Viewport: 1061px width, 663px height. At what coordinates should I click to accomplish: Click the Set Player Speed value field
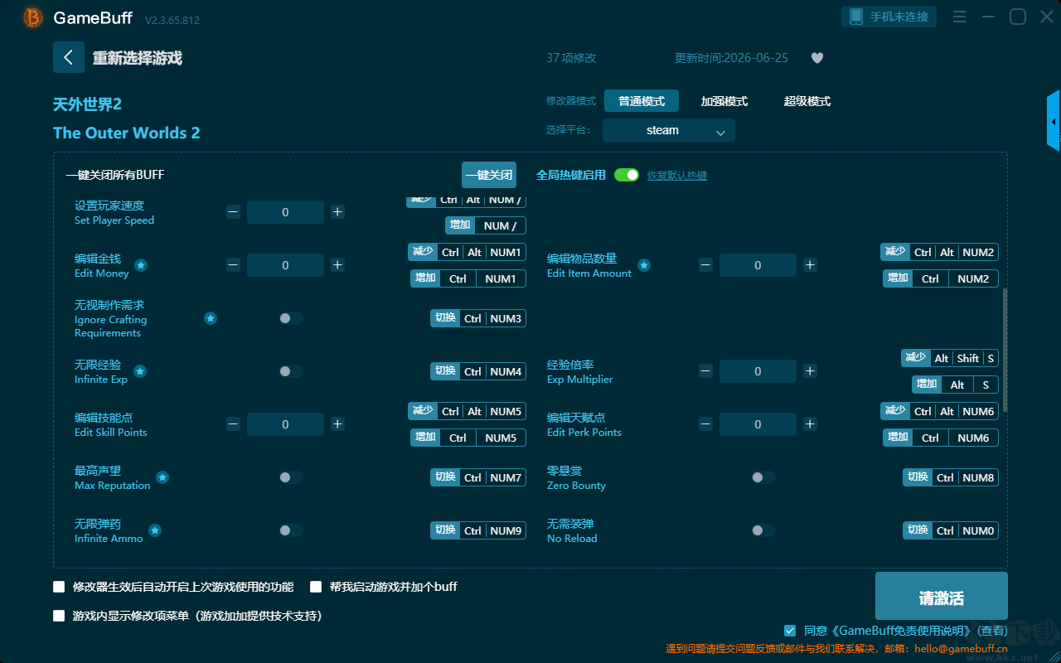point(285,212)
